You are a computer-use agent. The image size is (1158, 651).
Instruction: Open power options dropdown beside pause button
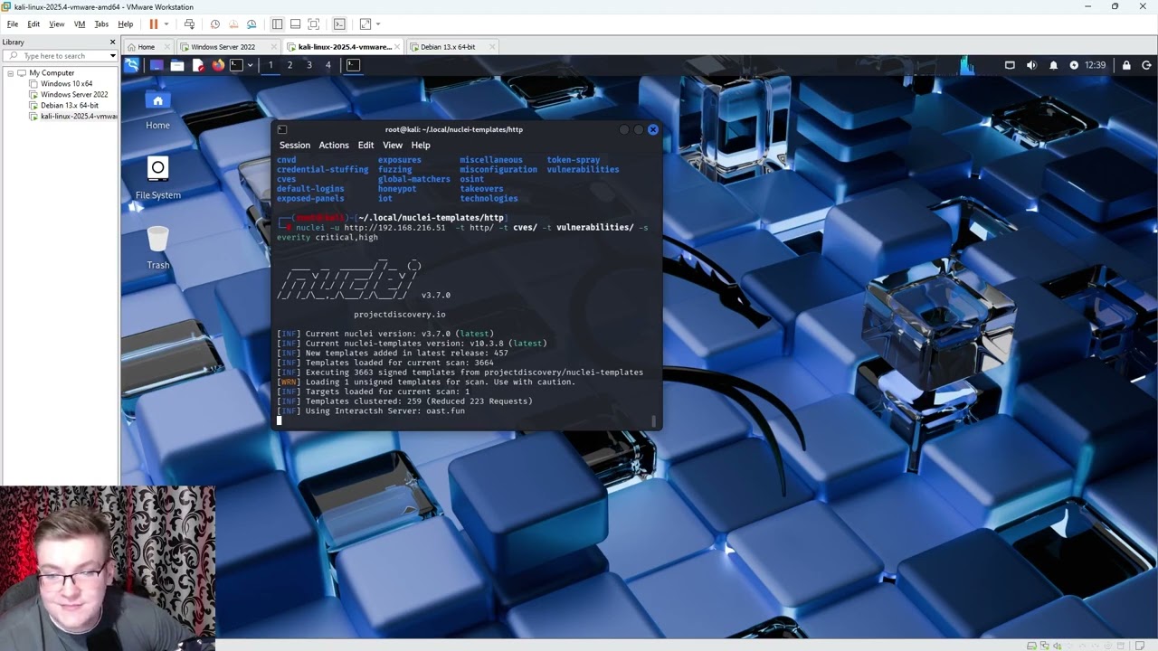point(166,24)
